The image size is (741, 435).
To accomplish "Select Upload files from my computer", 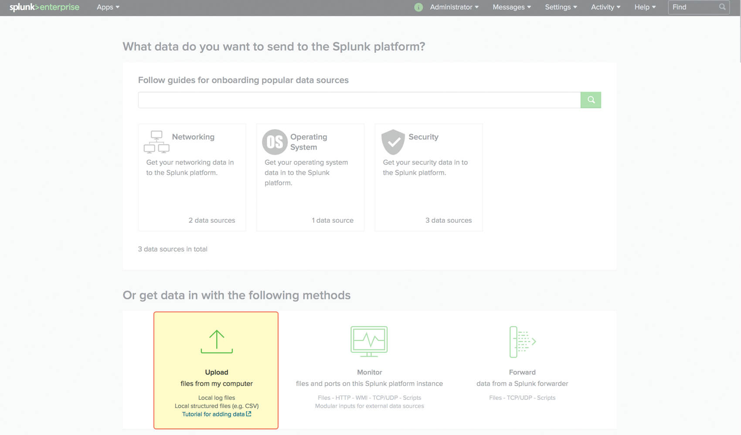I will point(216,370).
